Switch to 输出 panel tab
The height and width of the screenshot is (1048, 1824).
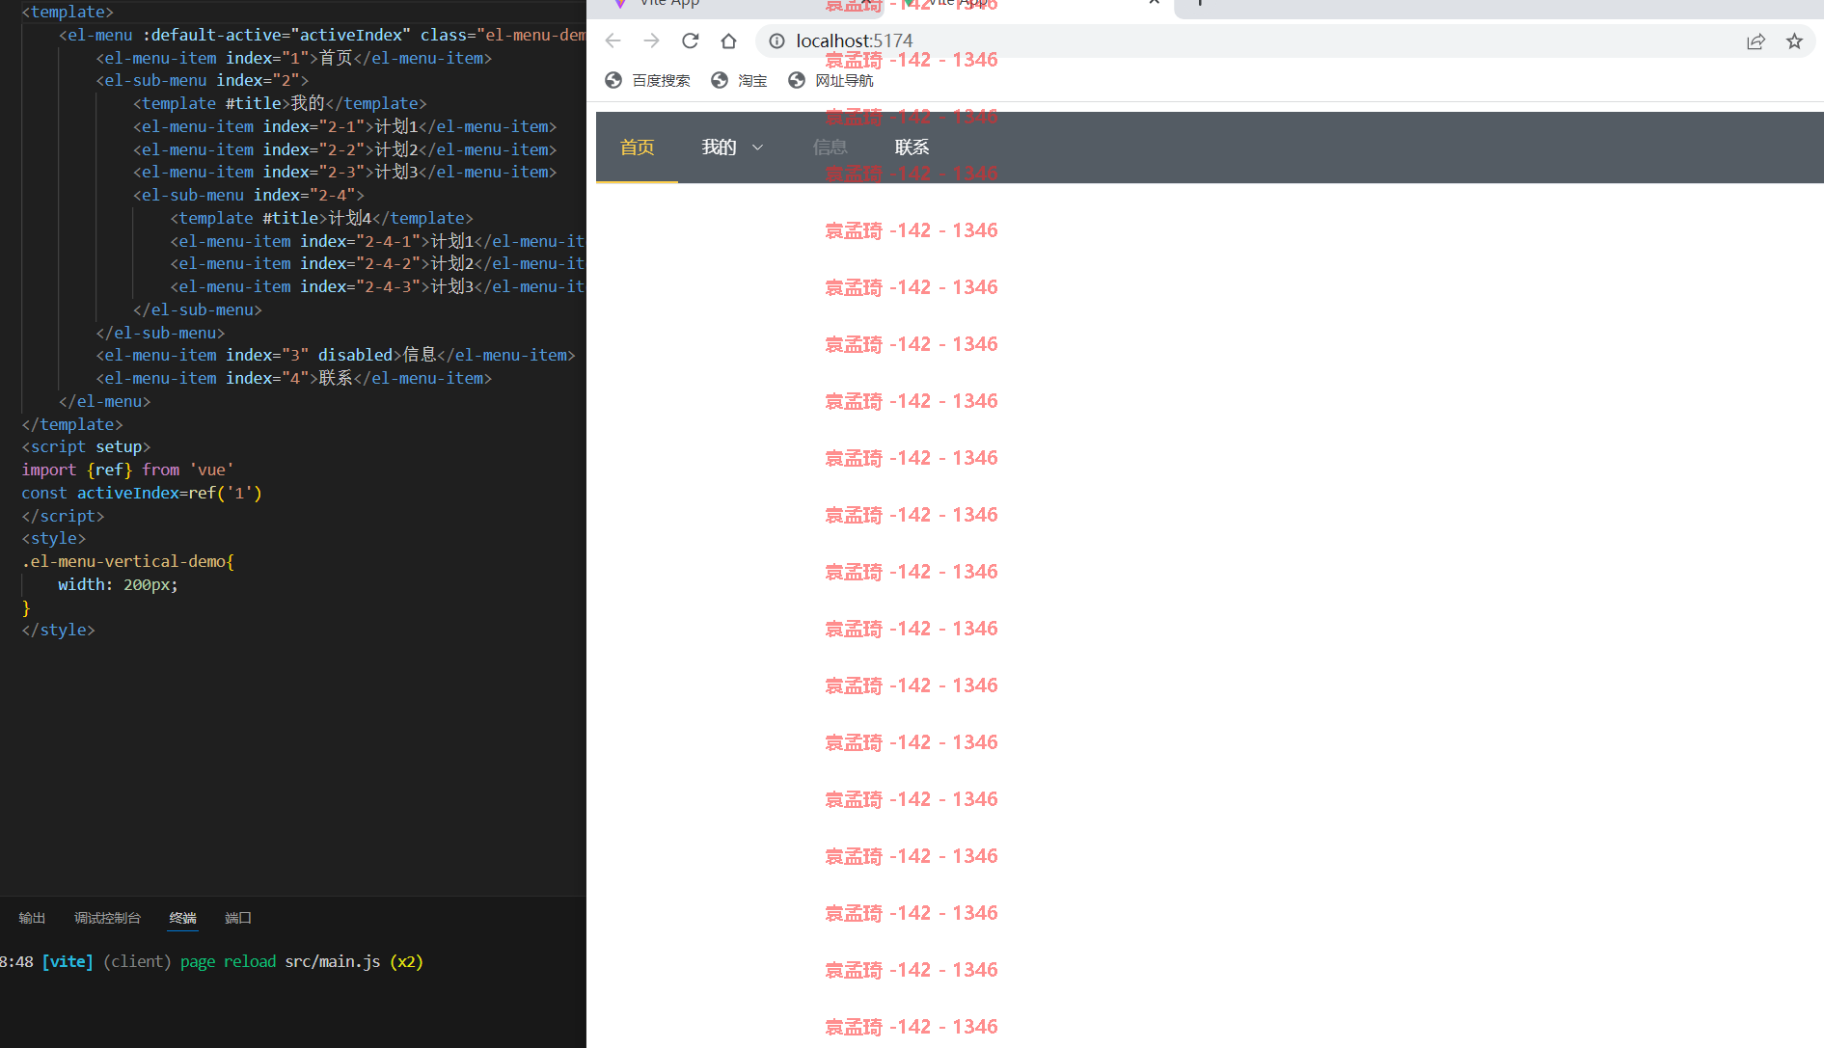coord(32,918)
